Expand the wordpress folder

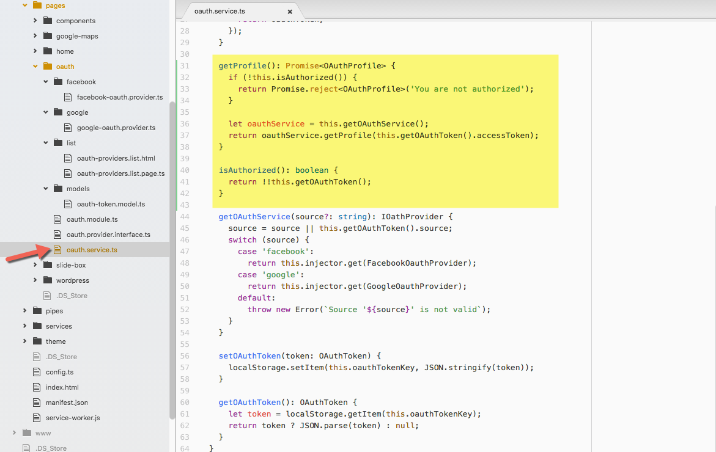pyautogui.click(x=35, y=280)
